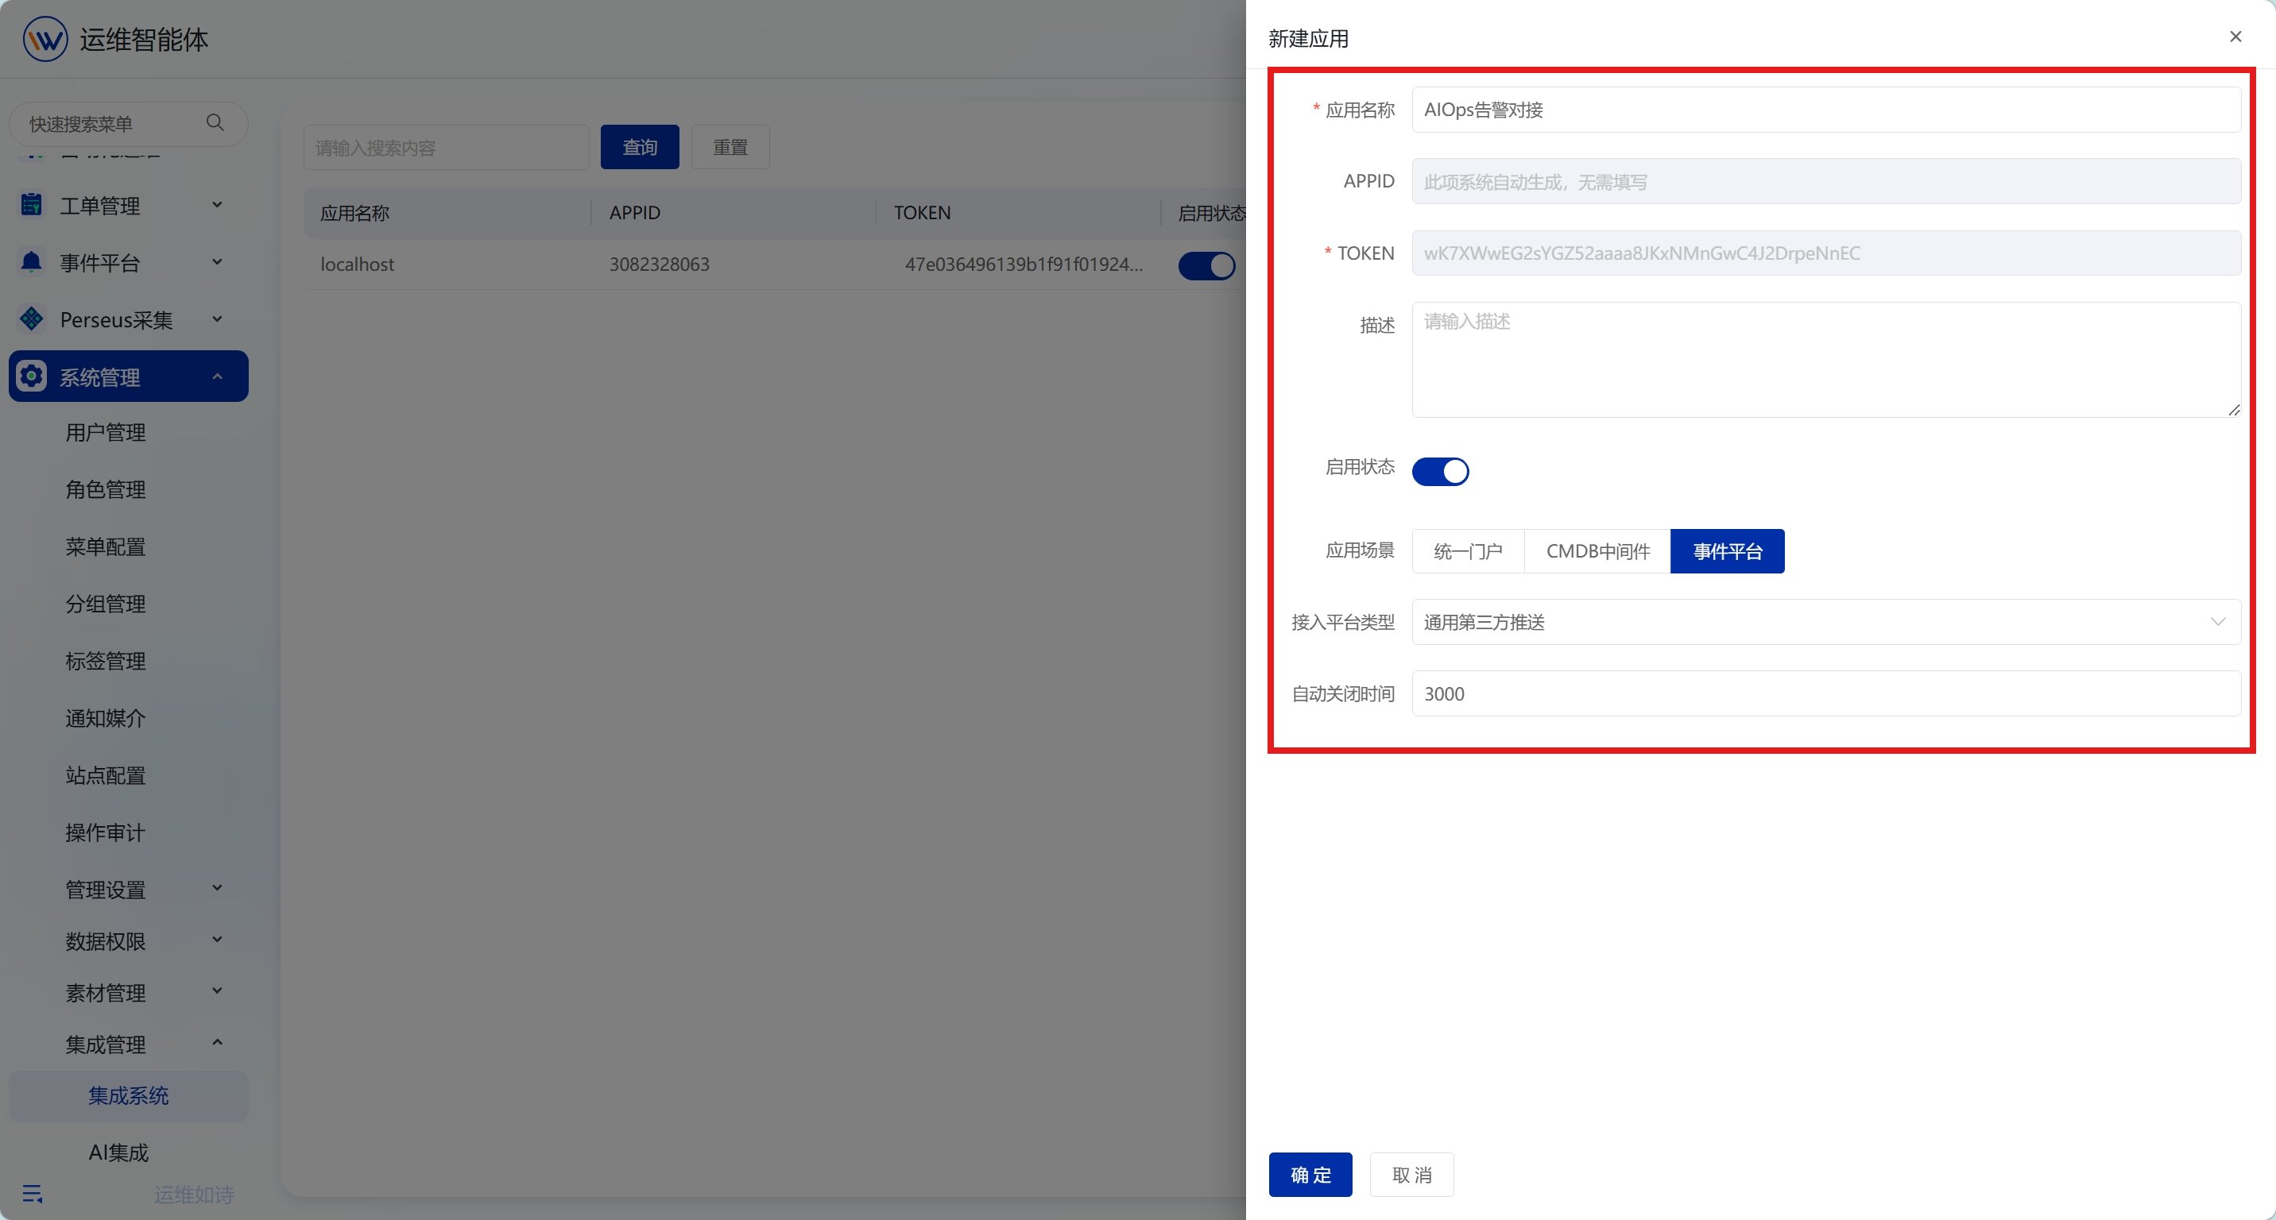
Task: Toggle the 启用状态 switch in the form
Action: tap(1440, 470)
